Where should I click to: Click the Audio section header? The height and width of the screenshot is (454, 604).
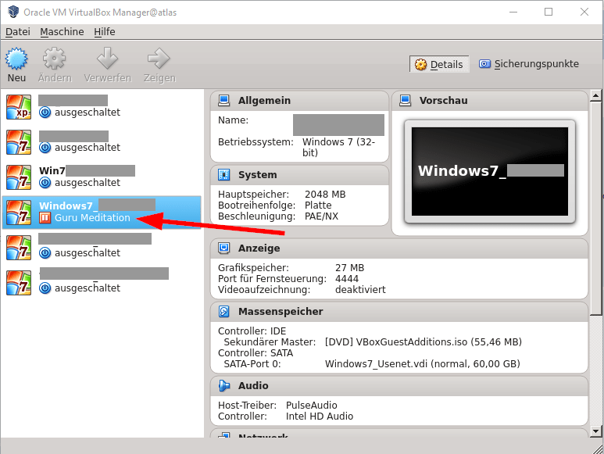click(x=399, y=386)
